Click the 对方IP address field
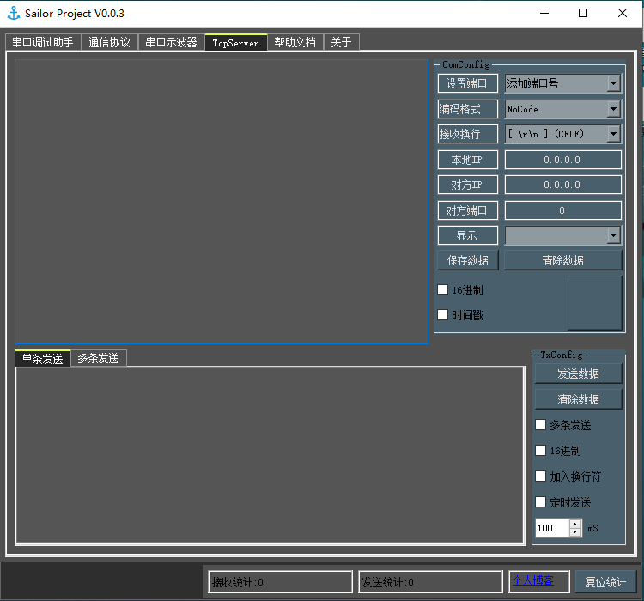The height and width of the screenshot is (601, 644). pos(562,185)
